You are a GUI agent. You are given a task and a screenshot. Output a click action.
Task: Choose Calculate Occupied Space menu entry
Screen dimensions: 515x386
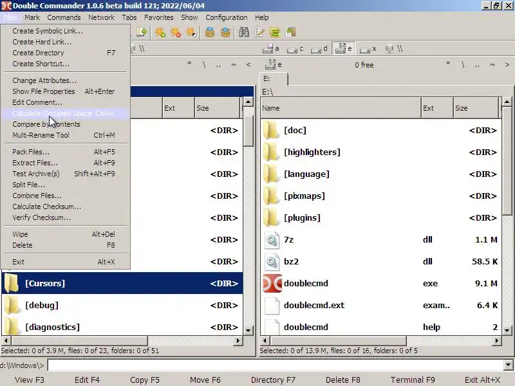click(x=64, y=113)
